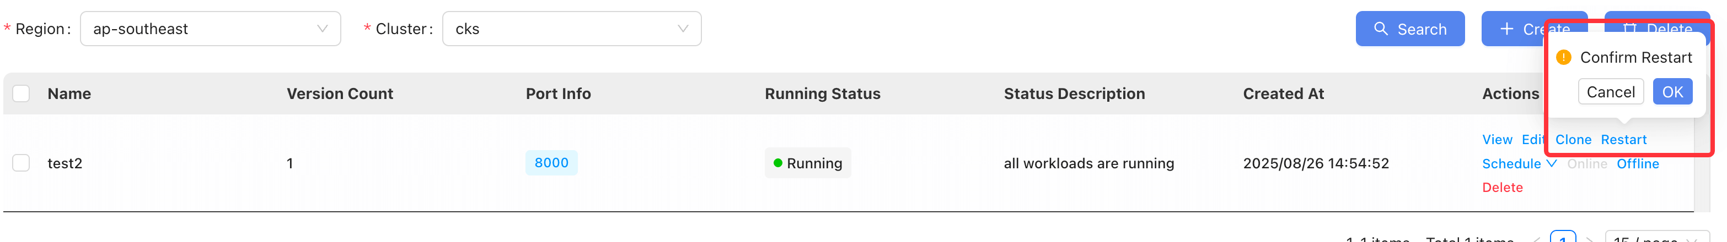Open the View link for test2
The image size is (1727, 242).
[1497, 140]
